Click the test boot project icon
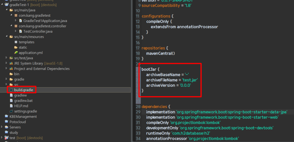The image size is (294, 142). [x=7, y=138]
